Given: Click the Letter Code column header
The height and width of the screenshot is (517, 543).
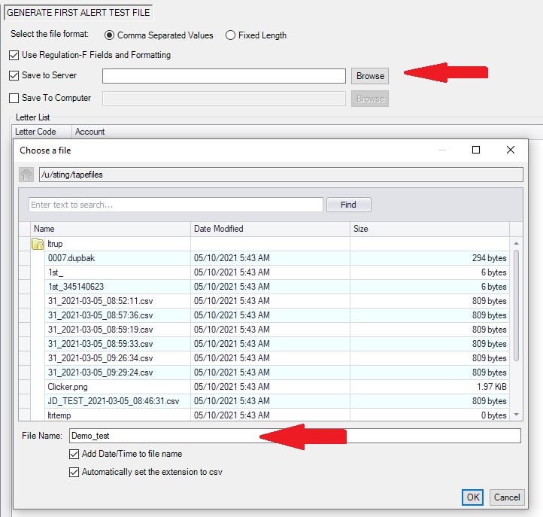Looking at the screenshot, I should click(x=41, y=132).
